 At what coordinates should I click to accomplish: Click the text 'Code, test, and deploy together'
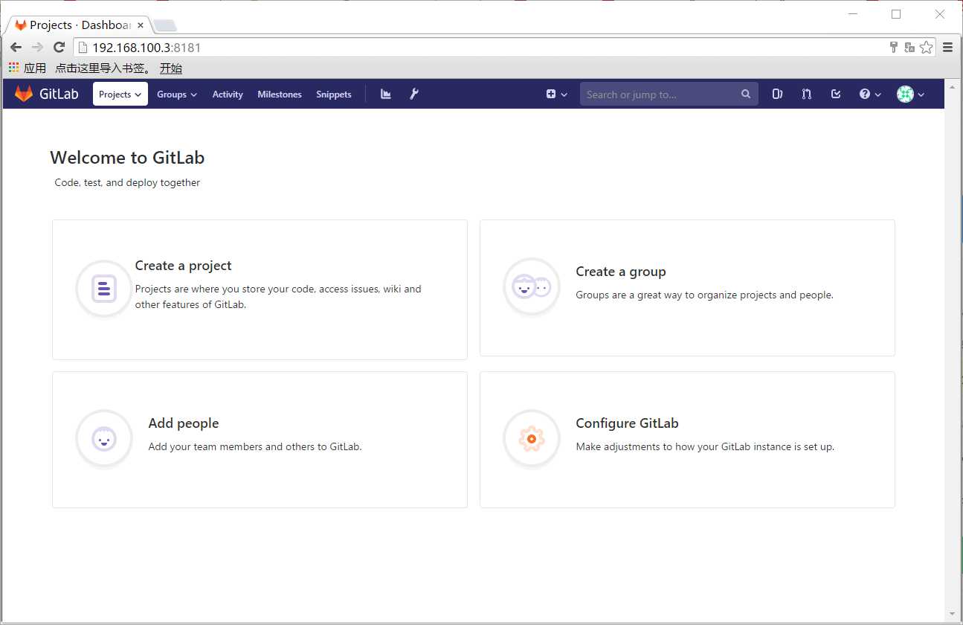(127, 182)
